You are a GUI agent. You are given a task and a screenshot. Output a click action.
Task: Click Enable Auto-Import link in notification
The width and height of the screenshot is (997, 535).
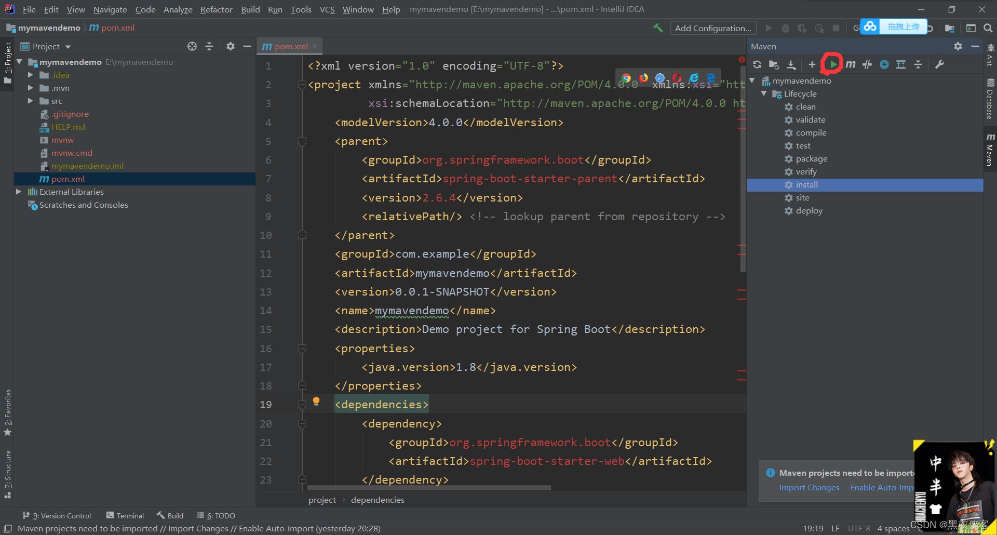click(882, 487)
